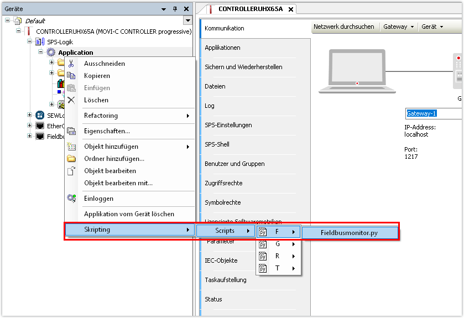Click the copy icon beside Kopieren
Viewport: 464px width, 318px height.
pos(71,76)
